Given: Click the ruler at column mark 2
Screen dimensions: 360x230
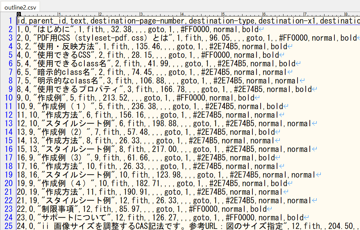Looking at the screenshot, I should coord(100,14).
